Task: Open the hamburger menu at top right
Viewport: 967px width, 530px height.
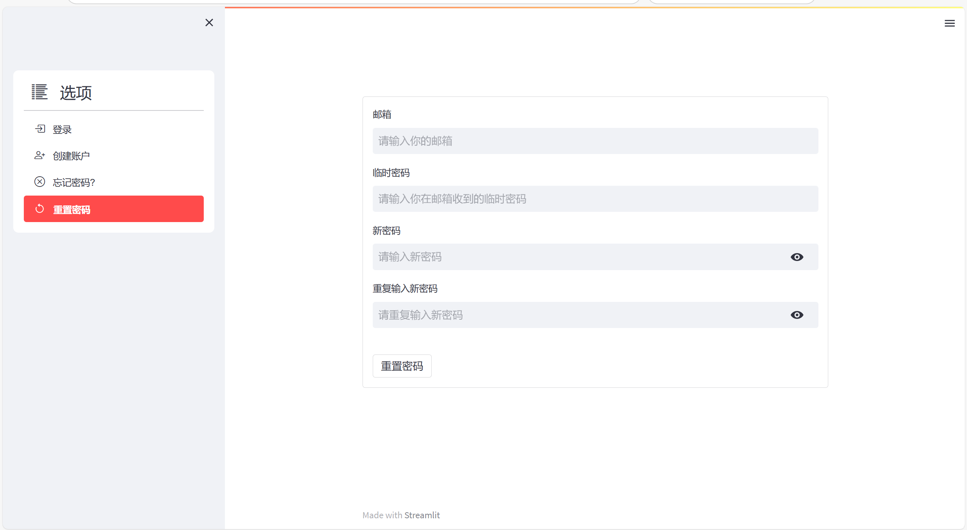Action: point(949,23)
